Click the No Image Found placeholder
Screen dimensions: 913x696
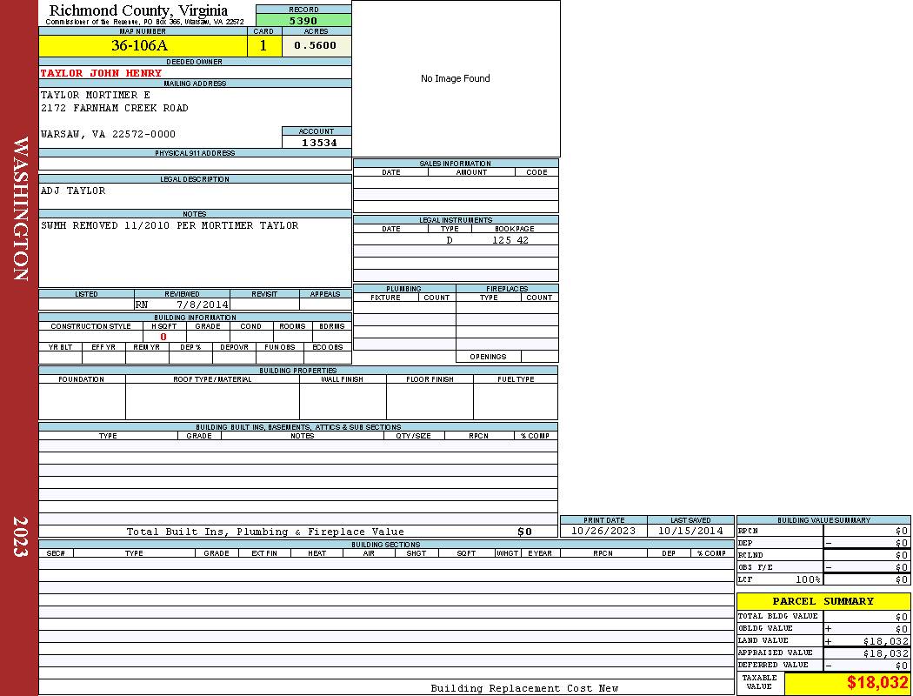pyautogui.click(x=456, y=79)
